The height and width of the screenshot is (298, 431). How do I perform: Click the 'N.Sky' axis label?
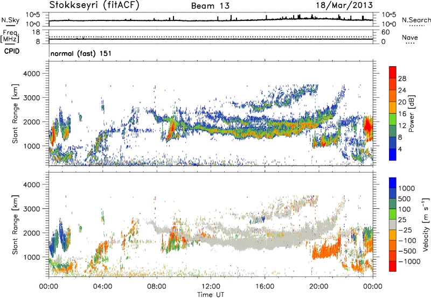click(10, 20)
